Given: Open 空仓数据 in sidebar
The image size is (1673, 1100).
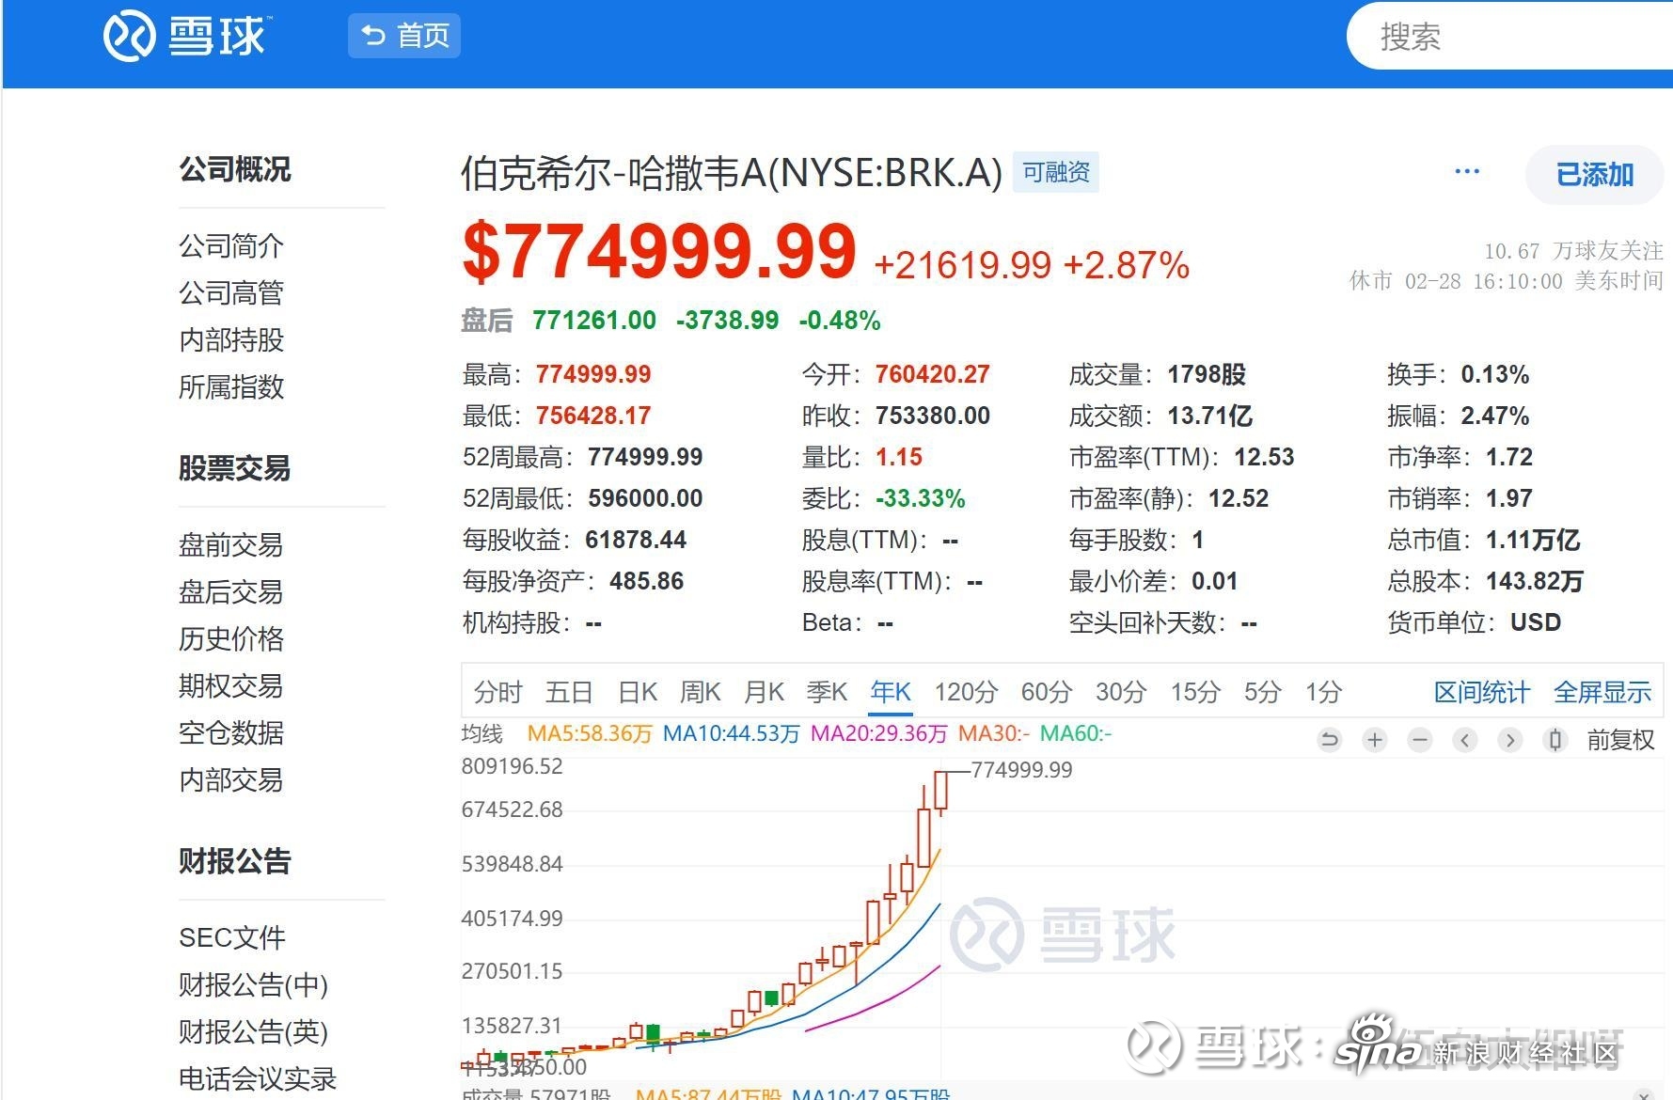Looking at the screenshot, I should tap(231, 732).
